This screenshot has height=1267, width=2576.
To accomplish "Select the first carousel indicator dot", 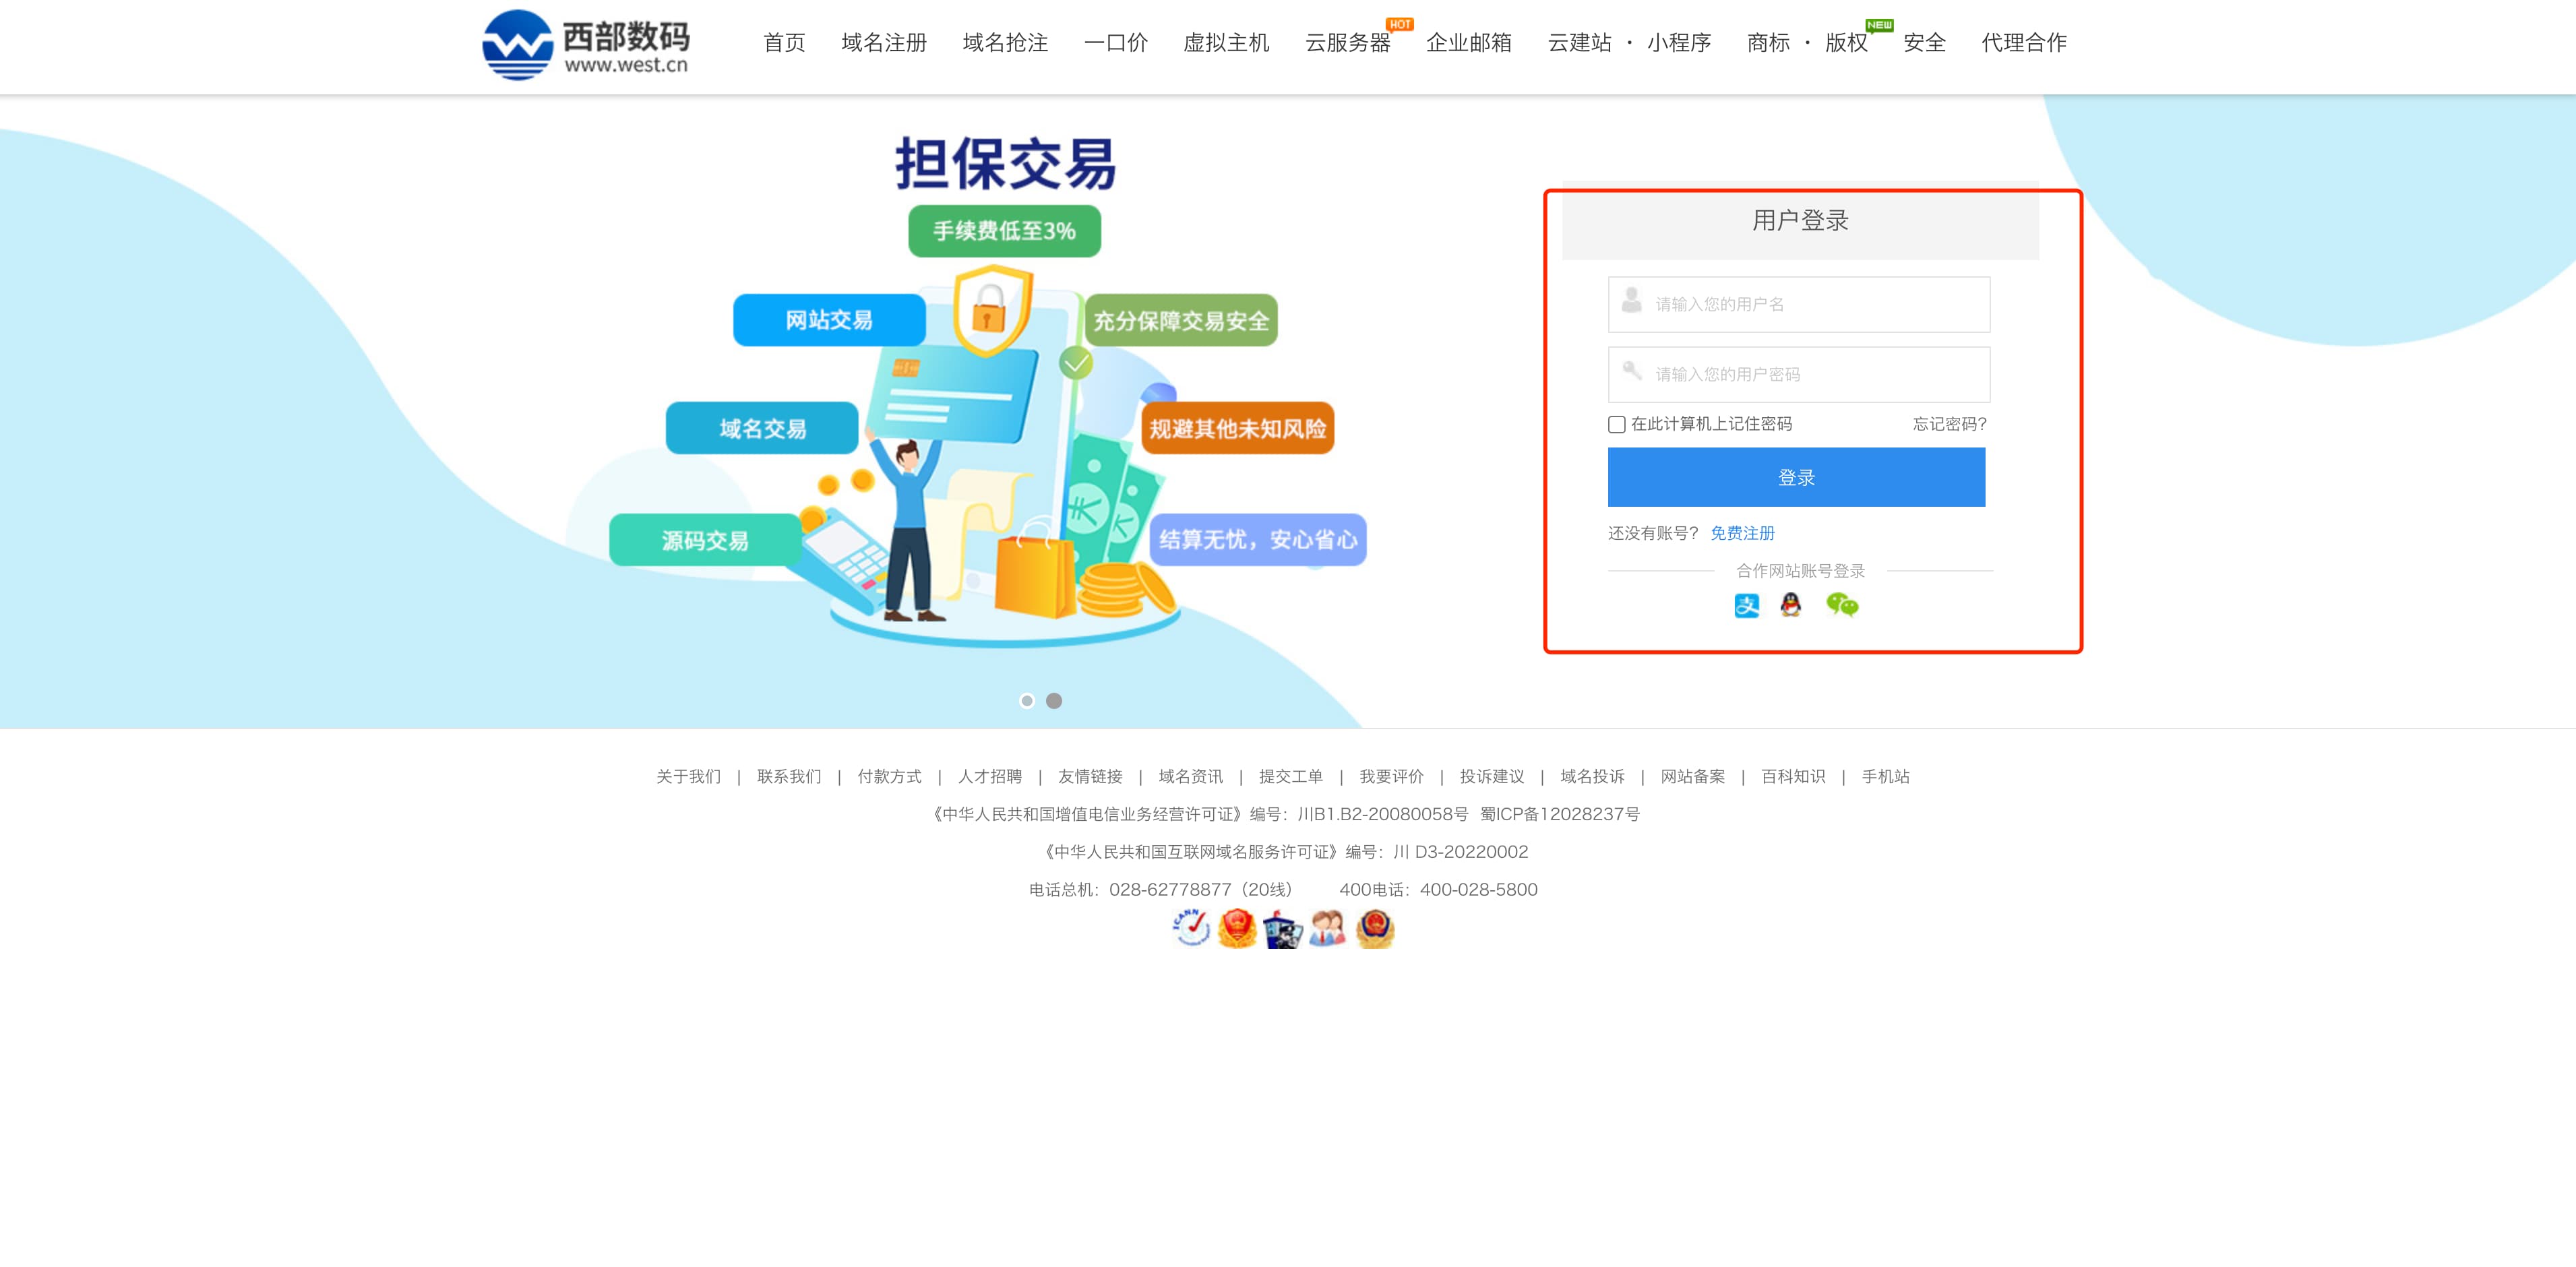I will point(1028,701).
